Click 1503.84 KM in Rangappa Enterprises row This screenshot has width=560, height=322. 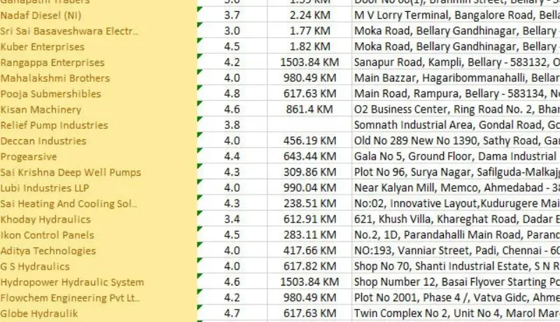click(x=309, y=62)
